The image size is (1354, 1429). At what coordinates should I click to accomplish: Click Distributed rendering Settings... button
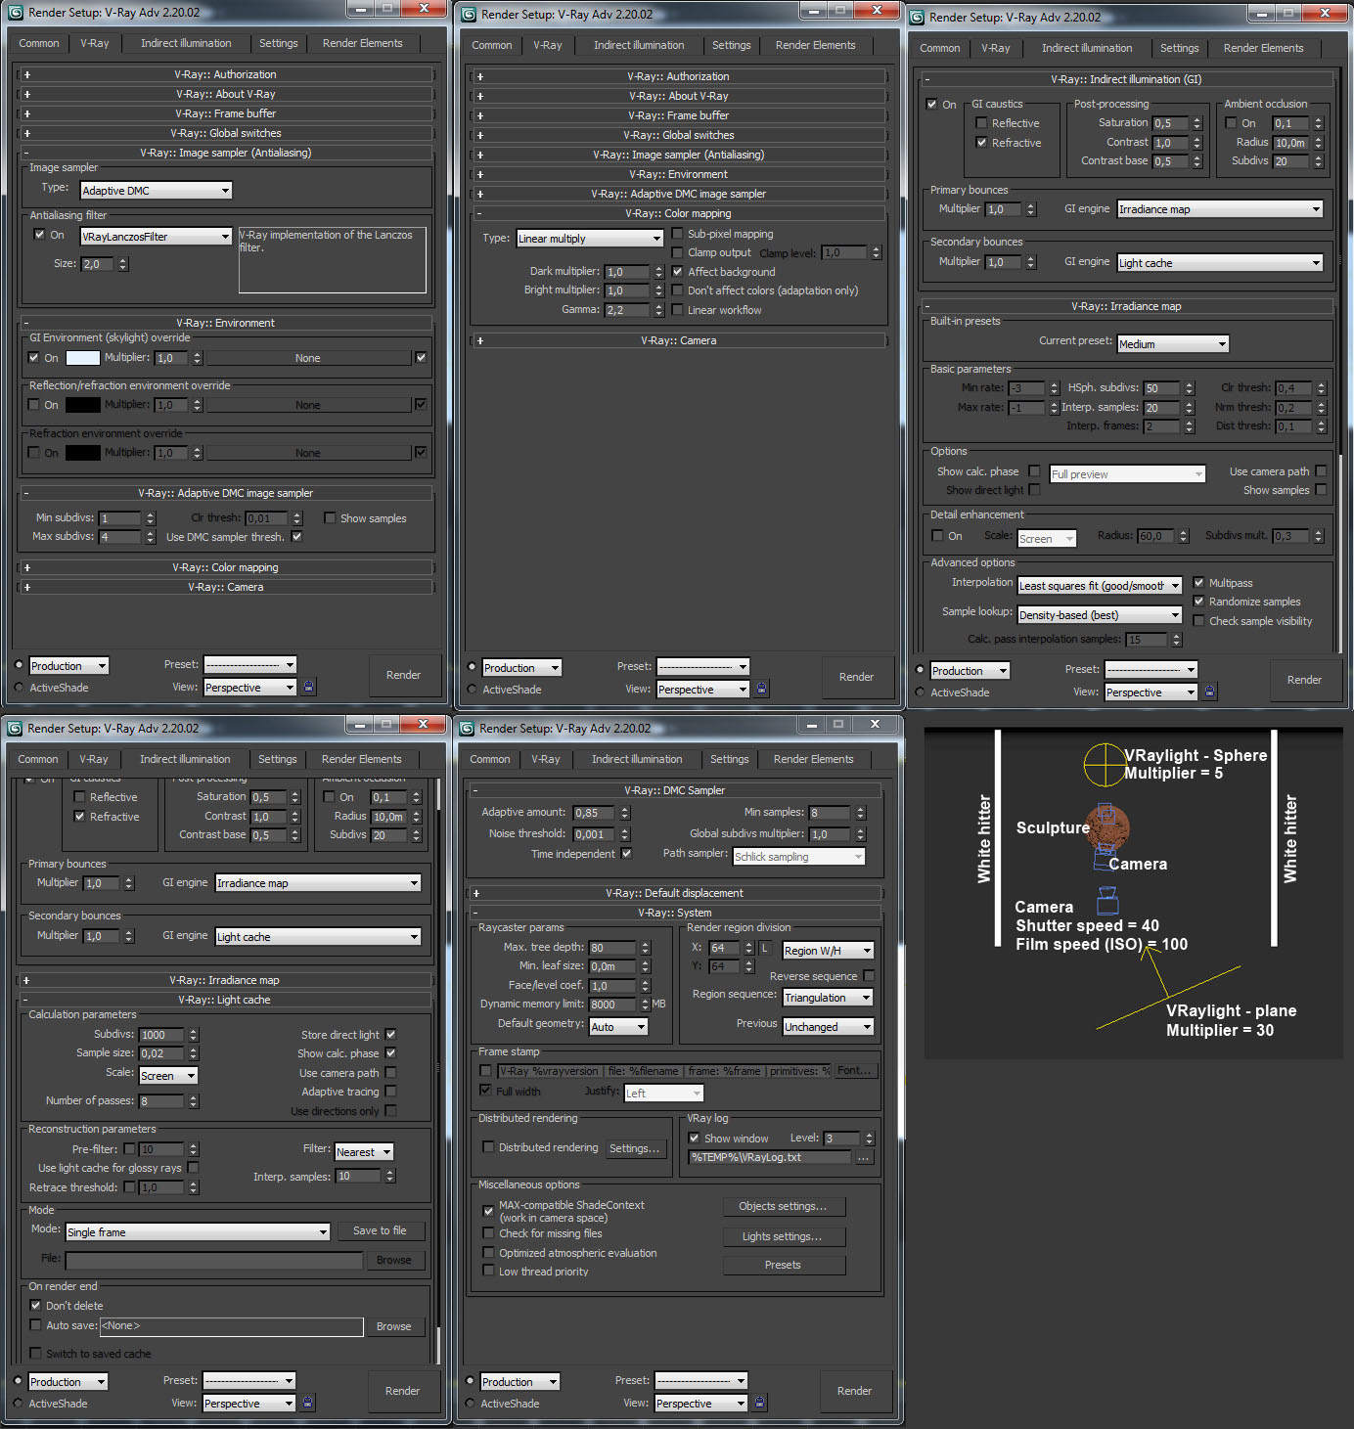pyautogui.click(x=635, y=1148)
